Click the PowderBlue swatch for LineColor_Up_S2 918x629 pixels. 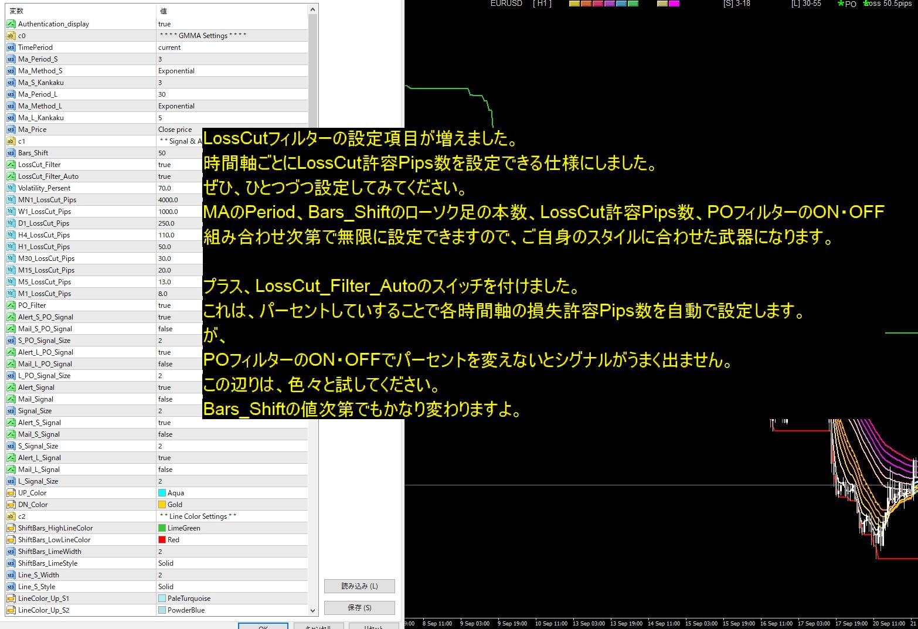[x=162, y=610]
